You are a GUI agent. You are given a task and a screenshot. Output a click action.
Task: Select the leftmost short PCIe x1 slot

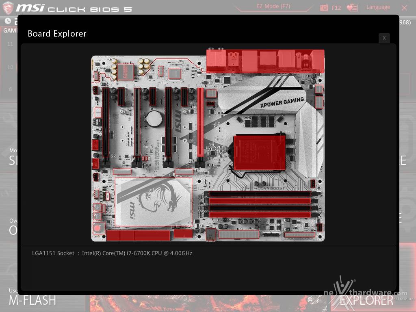click(121, 97)
